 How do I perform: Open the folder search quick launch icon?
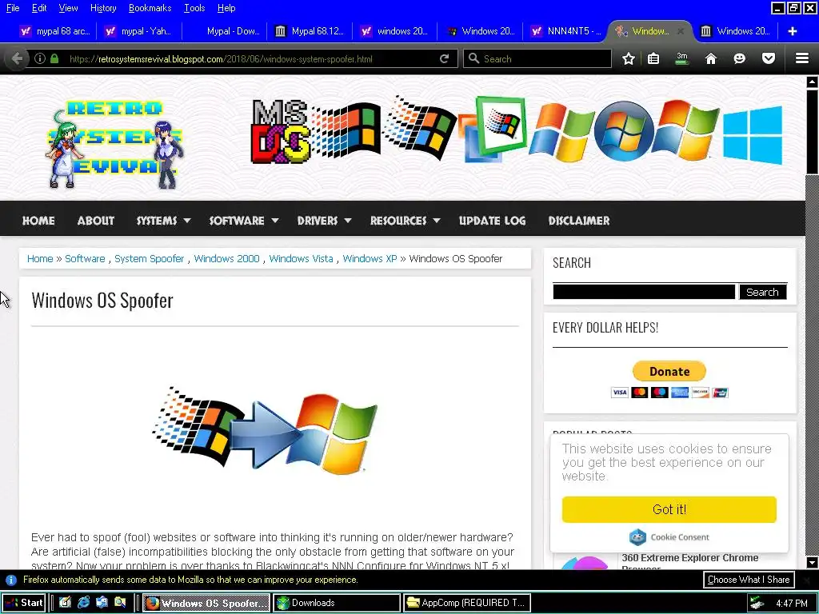pos(120,603)
